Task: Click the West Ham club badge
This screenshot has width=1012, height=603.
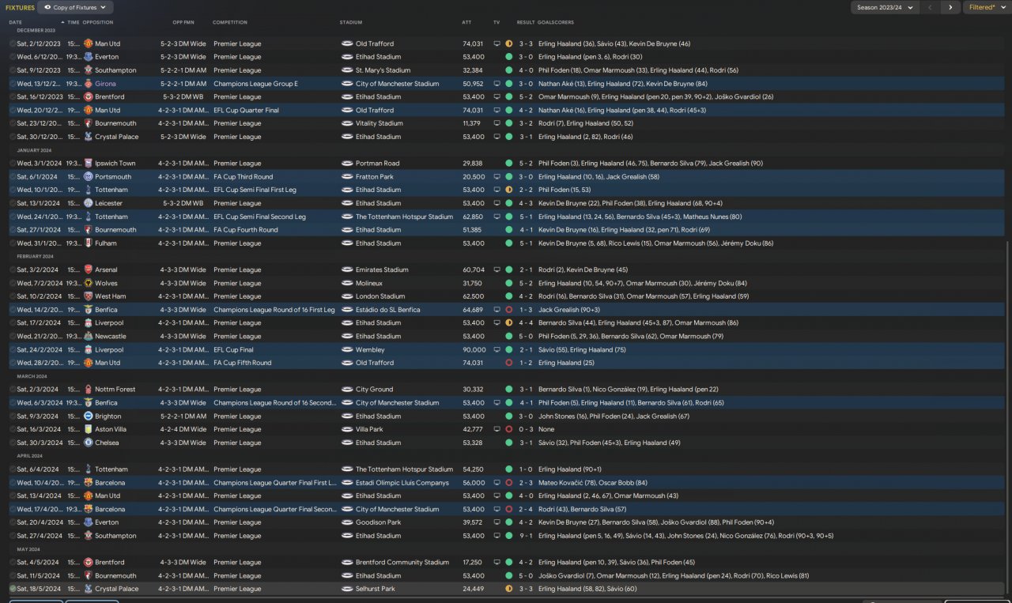Action: [x=89, y=296]
